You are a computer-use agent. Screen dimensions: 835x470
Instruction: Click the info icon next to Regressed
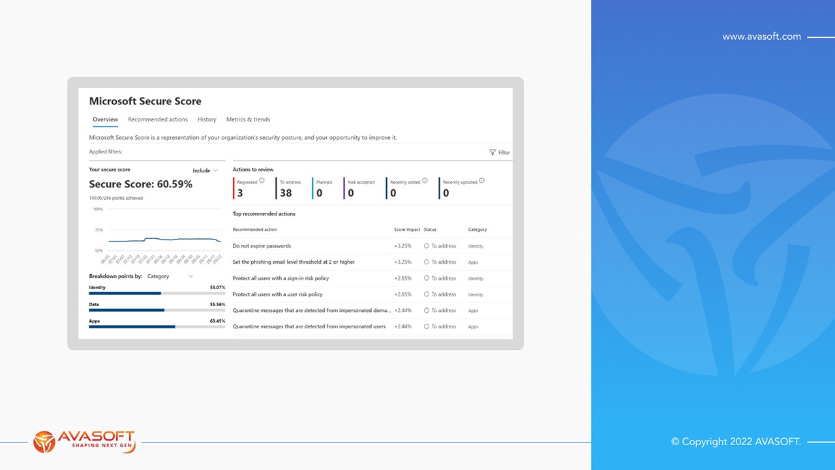(262, 181)
